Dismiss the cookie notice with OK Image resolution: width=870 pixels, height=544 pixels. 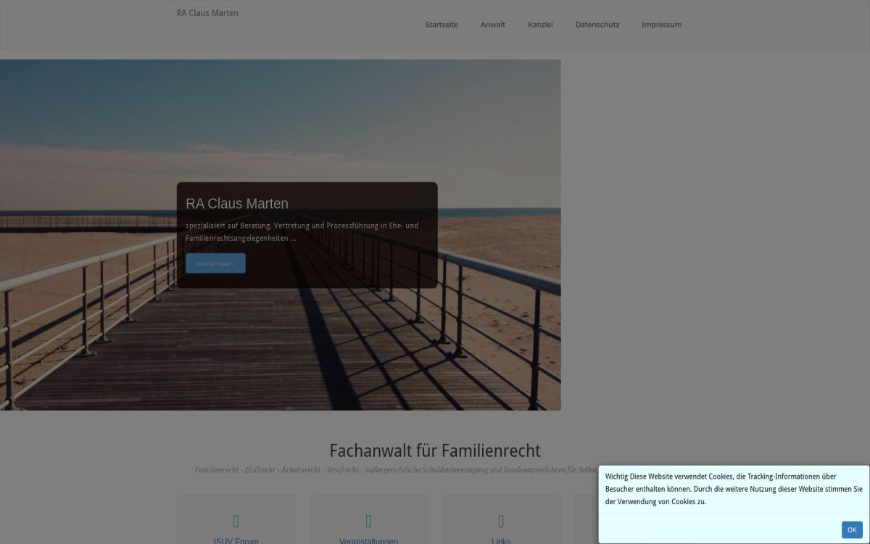coord(852,529)
